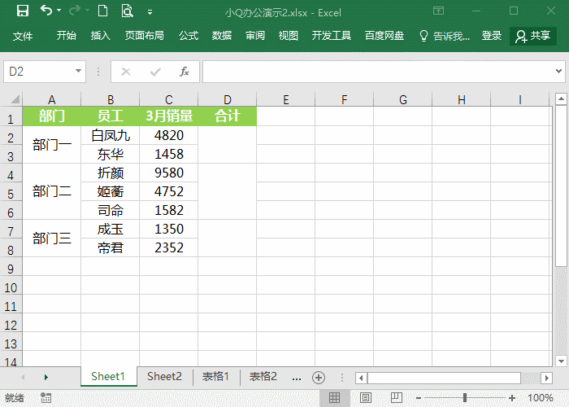Switch to Normal view icon
569x407 pixels.
tap(335, 398)
